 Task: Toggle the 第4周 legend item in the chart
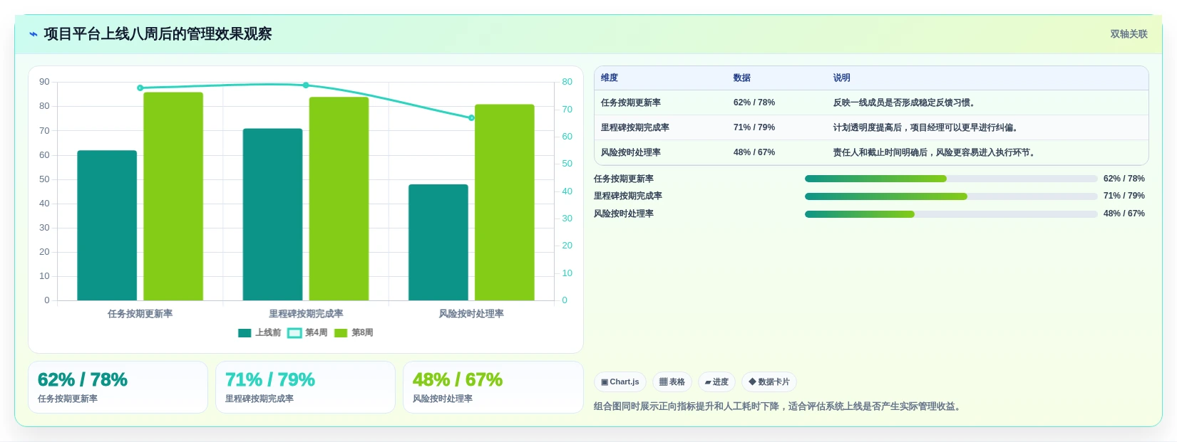(307, 332)
